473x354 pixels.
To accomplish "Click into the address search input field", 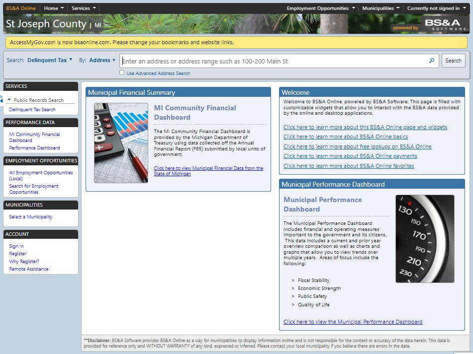I will coord(274,61).
